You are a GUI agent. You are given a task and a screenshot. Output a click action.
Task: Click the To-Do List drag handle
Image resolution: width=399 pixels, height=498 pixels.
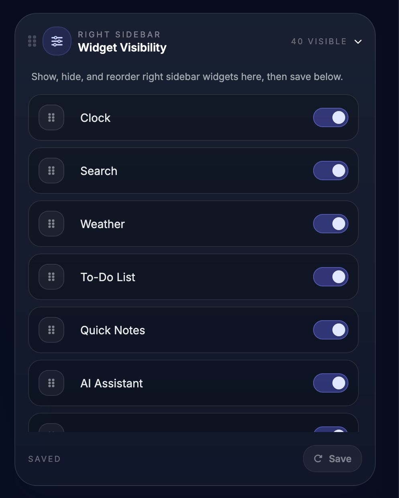(x=51, y=277)
